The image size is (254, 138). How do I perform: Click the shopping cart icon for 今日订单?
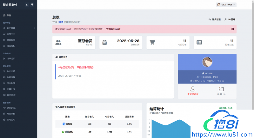click(x=152, y=42)
